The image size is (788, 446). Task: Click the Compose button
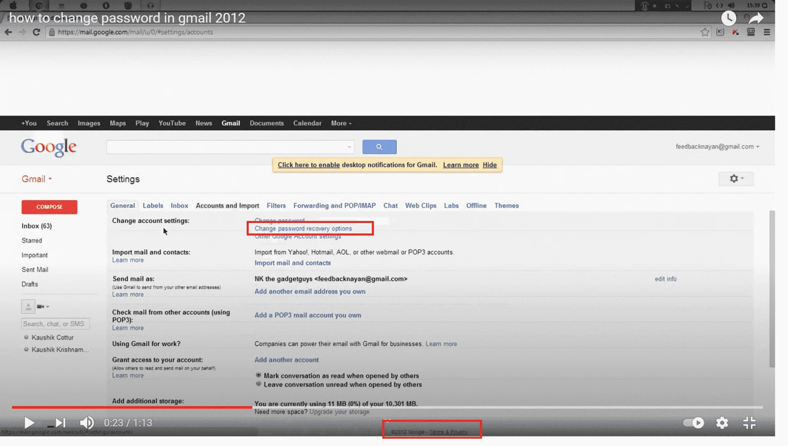[x=49, y=207]
